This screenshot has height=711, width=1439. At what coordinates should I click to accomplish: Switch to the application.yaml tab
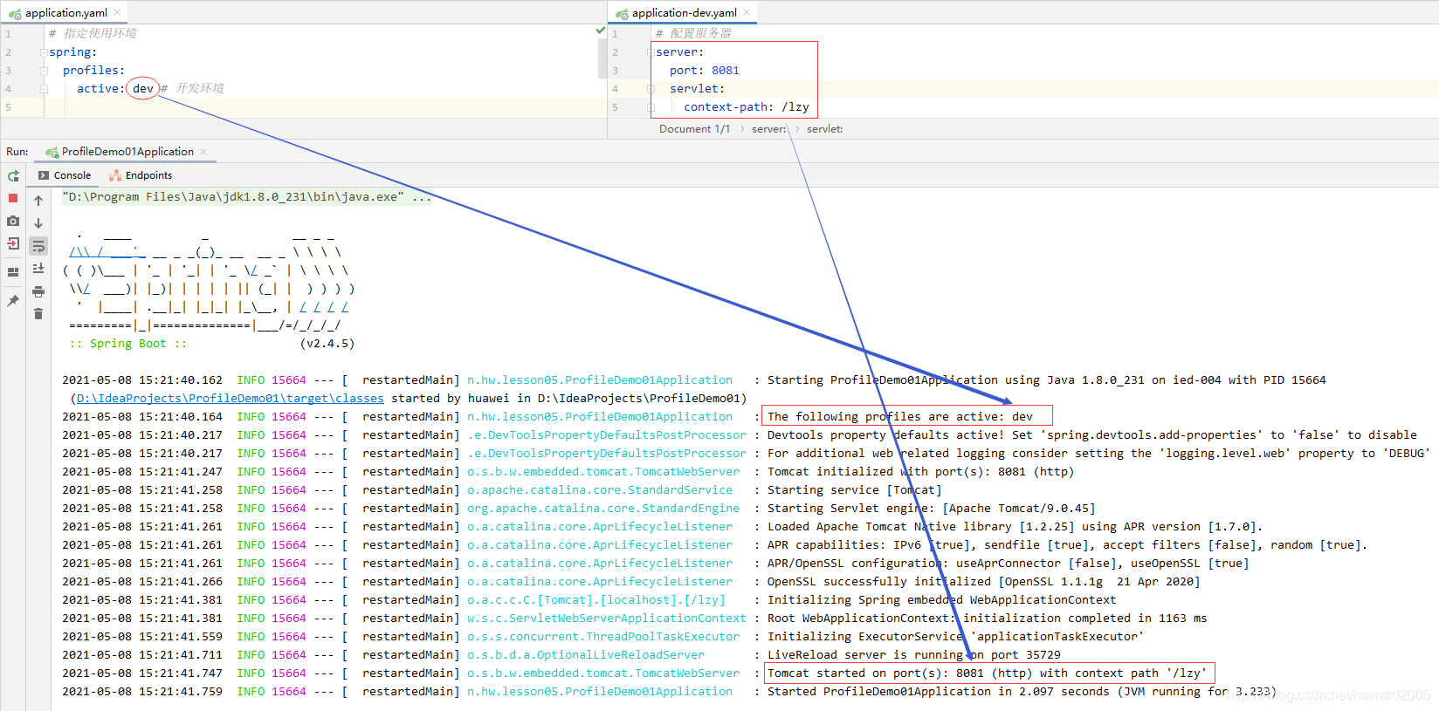(65, 12)
